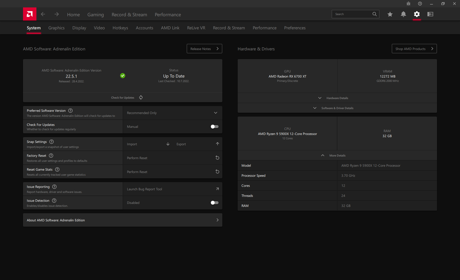Image resolution: width=460 pixels, height=280 pixels.
Task: Switch to the Accounts tab
Action: pyautogui.click(x=144, y=28)
